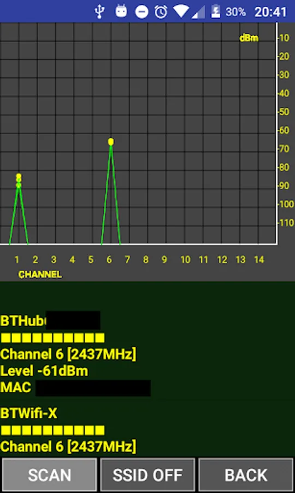Viewport: 295px width, 493px height.
Task: Tap the battery charging icon
Action: click(215, 12)
